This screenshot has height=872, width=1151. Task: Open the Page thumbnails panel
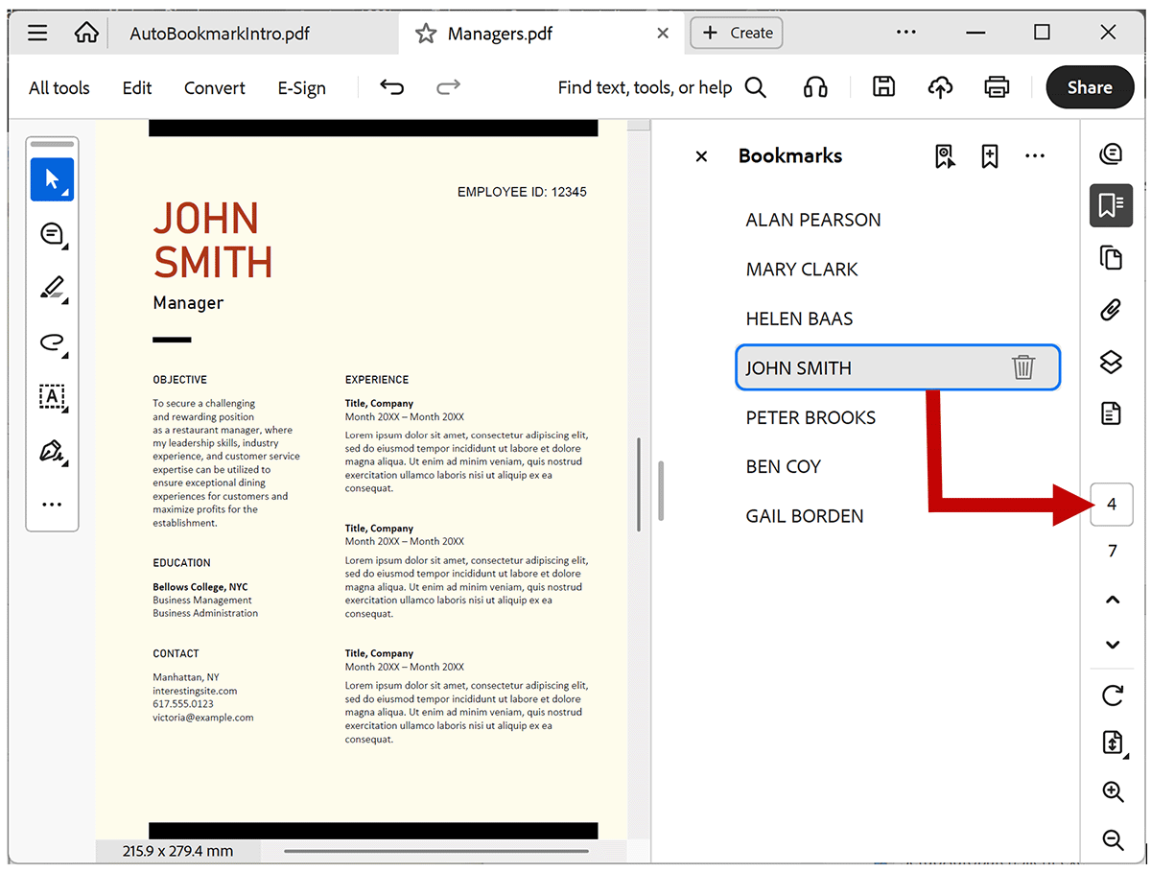pyautogui.click(x=1112, y=257)
